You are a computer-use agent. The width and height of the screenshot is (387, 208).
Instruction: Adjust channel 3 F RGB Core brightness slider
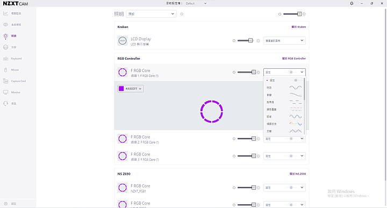246,156
